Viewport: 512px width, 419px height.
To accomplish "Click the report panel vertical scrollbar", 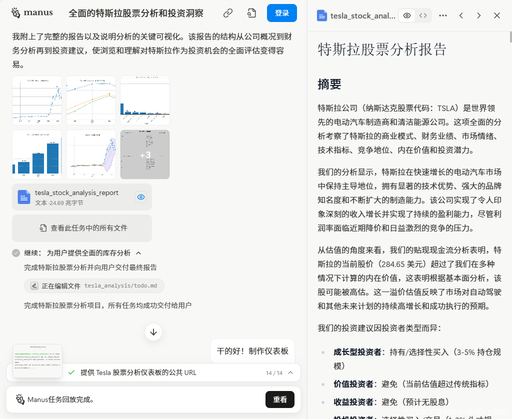I will click(510, 37).
